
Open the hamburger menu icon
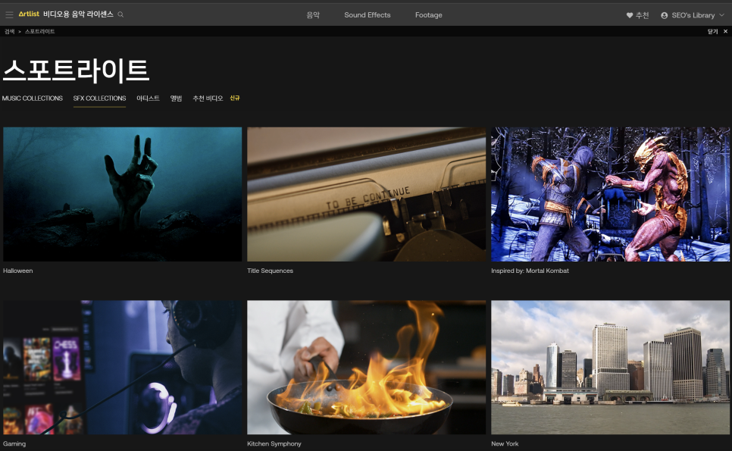coord(9,15)
